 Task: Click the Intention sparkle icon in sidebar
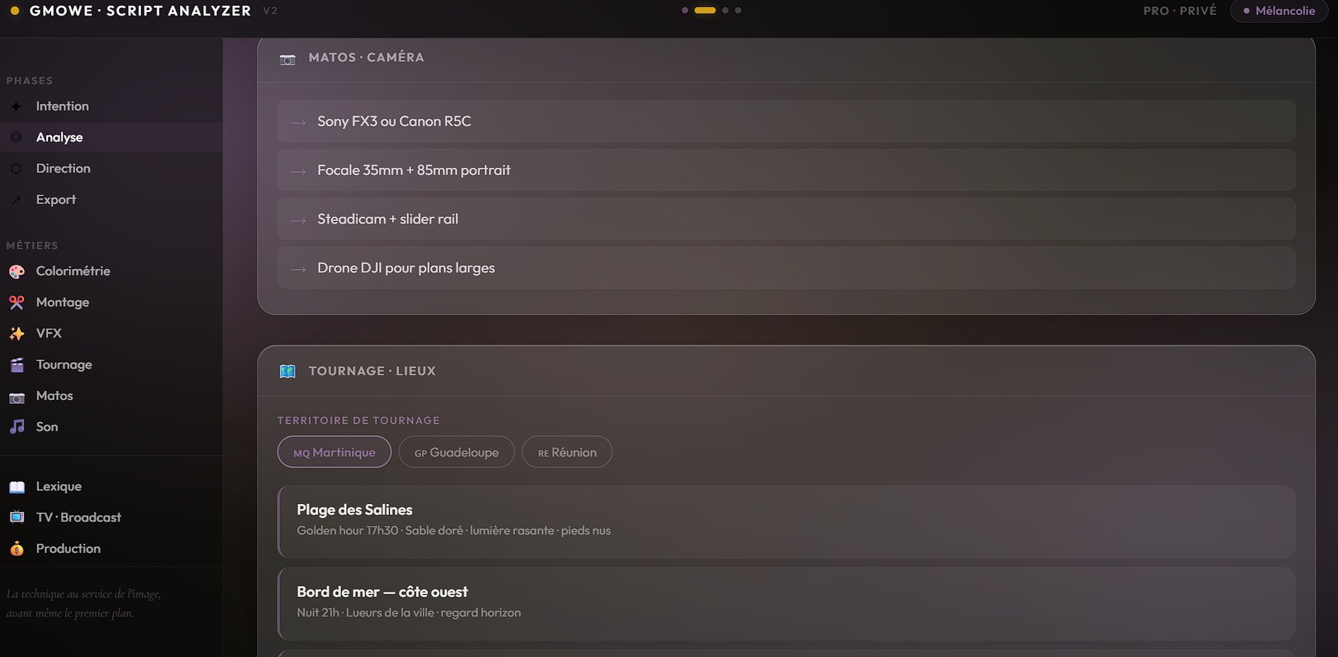pyautogui.click(x=16, y=106)
